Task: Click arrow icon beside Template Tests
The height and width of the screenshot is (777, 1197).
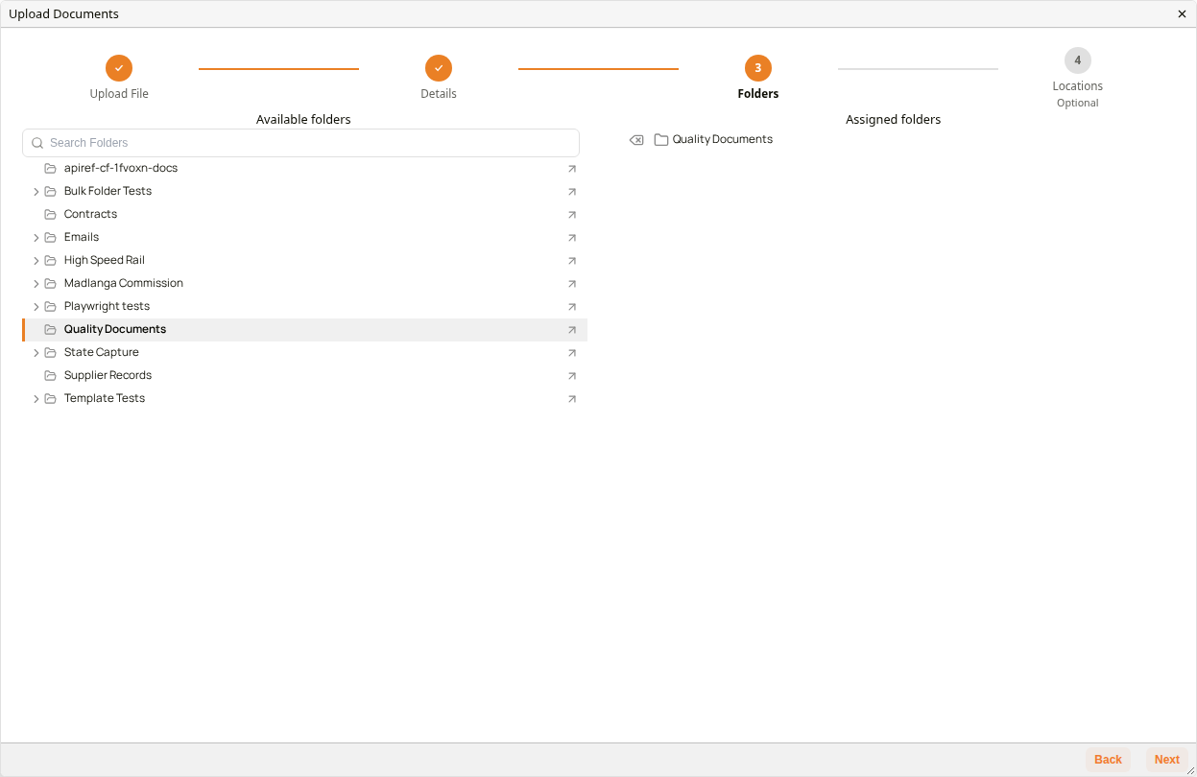Action: pos(572,399)
